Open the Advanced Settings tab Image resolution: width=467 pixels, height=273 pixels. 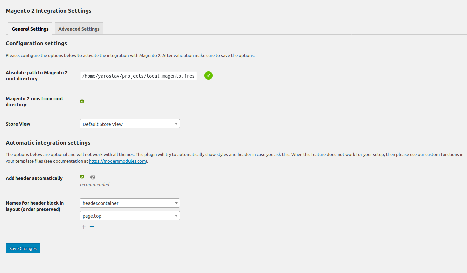(79, 29)
